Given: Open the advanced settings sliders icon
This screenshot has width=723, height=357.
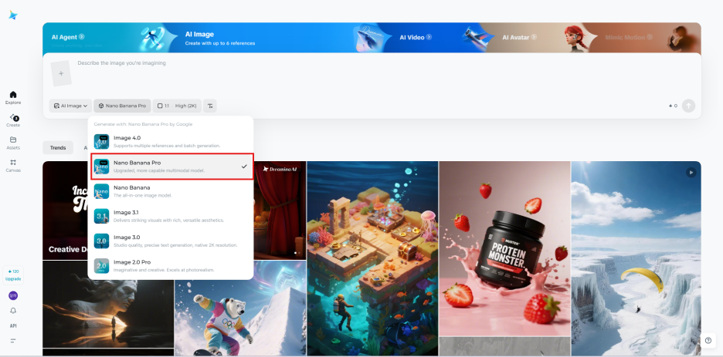Looking at the screenshot, I should (210, 106).
